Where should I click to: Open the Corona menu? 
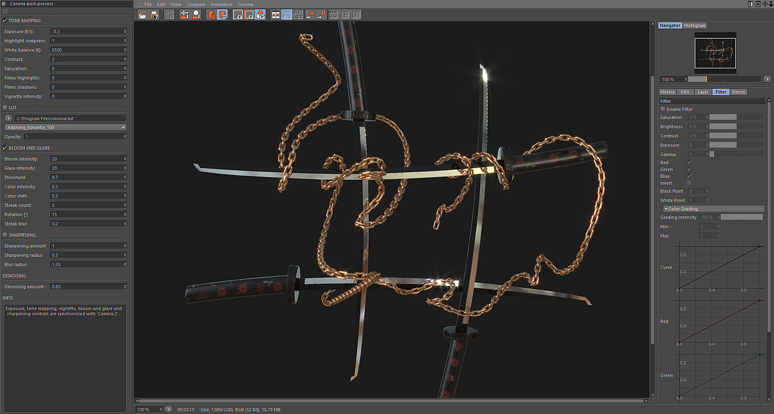point(245,4)
